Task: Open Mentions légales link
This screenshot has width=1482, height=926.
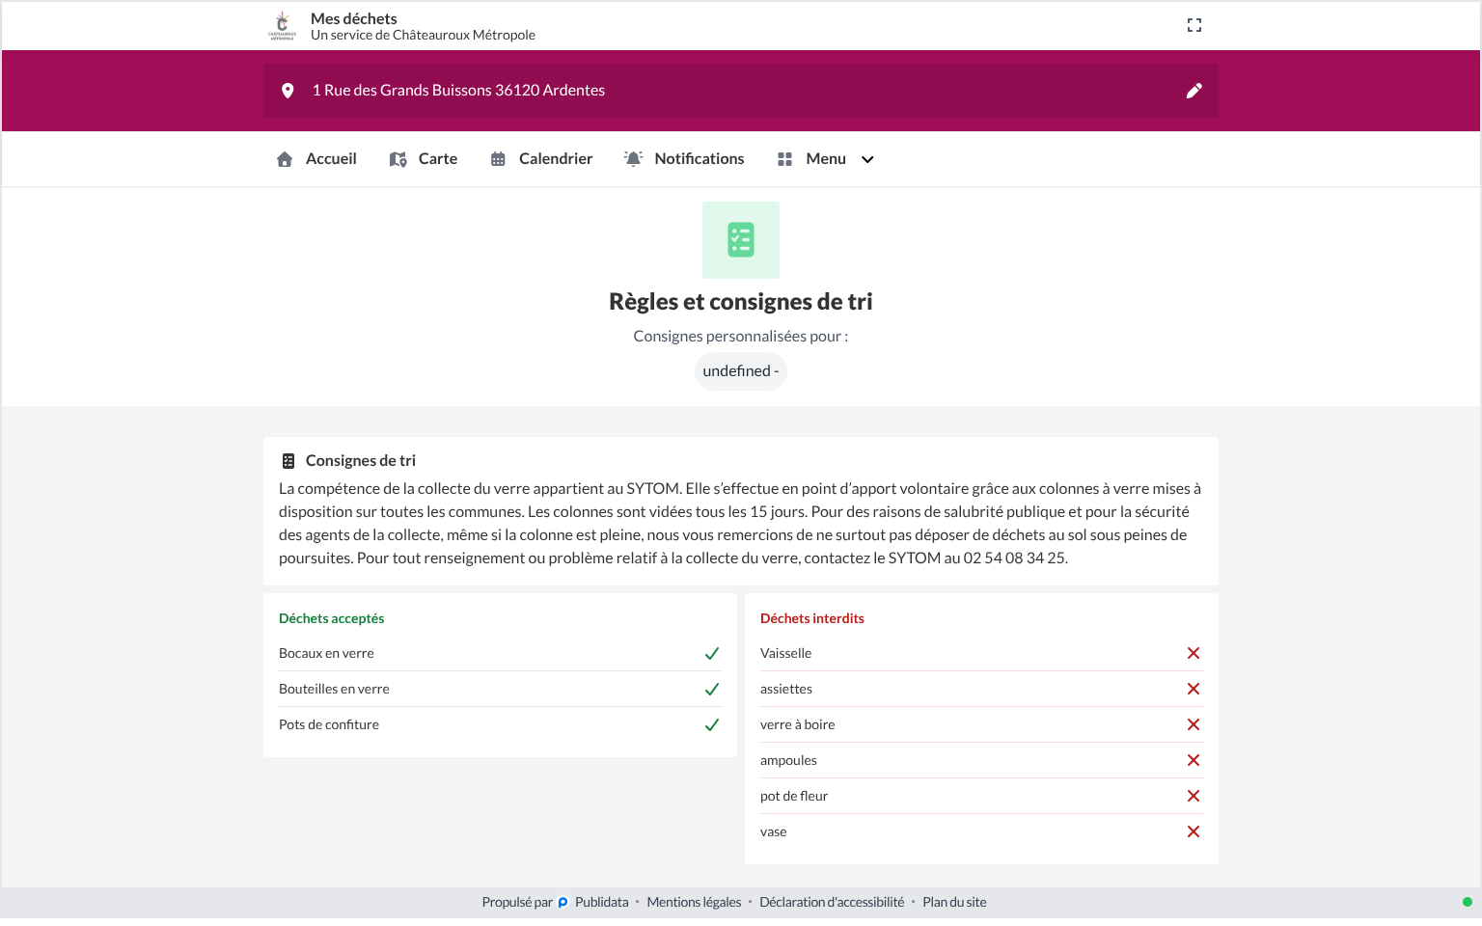Action: [x=694, y=903]
